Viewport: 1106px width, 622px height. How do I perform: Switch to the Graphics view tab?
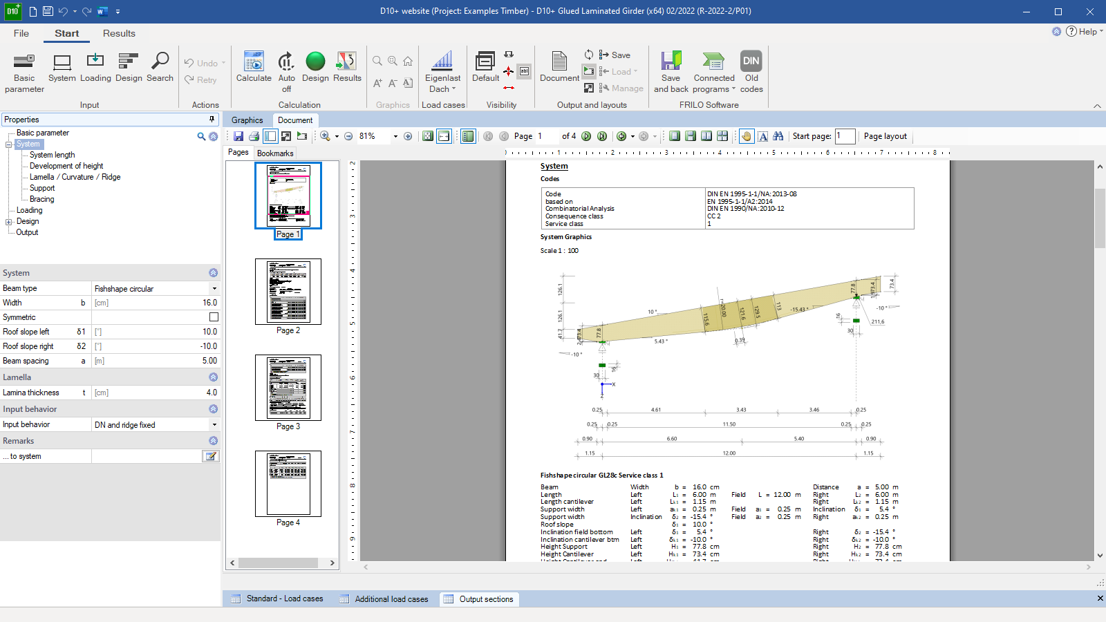tap(247, 120)
